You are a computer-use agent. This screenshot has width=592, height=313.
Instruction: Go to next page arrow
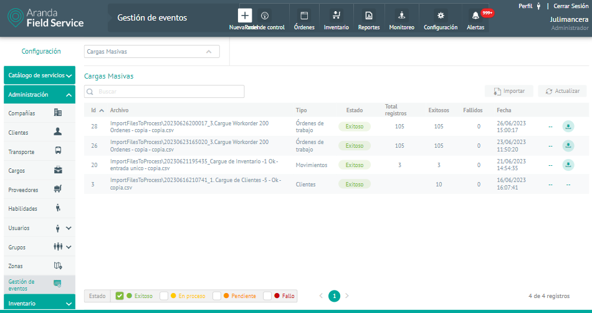coord(347,296)
